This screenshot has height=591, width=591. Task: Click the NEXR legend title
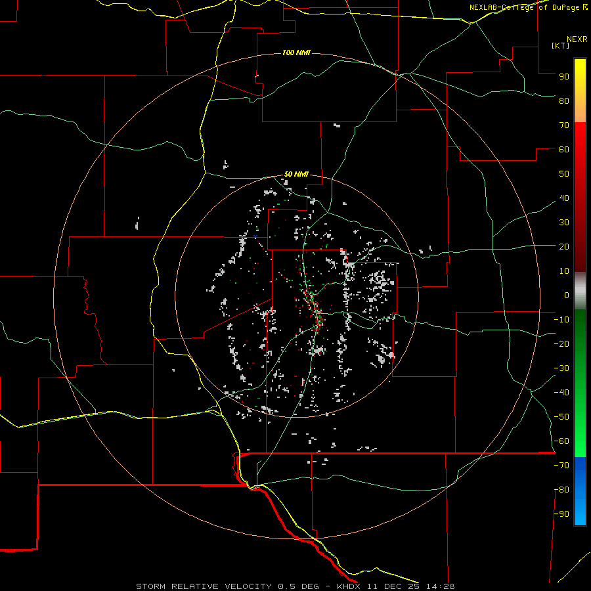click(577, 39)
